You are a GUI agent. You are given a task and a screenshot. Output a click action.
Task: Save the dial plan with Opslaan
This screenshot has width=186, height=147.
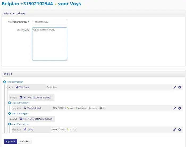pyautogui.click(x=10, y=141)
